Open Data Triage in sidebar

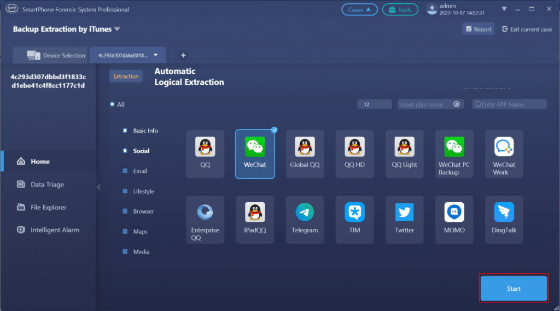click(48, 184)
